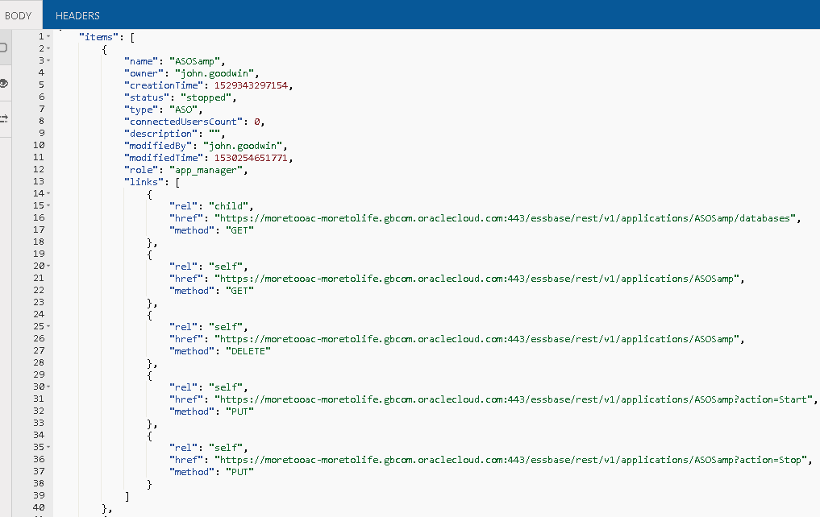Click line number 40 in the gutter
Image resolution: width=820 pixels, height=517 pixels.
click(39, 507)
